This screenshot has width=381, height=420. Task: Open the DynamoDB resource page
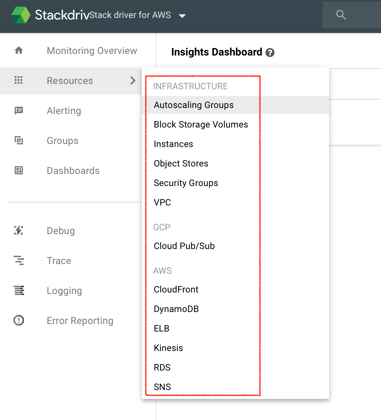point(176,309)
